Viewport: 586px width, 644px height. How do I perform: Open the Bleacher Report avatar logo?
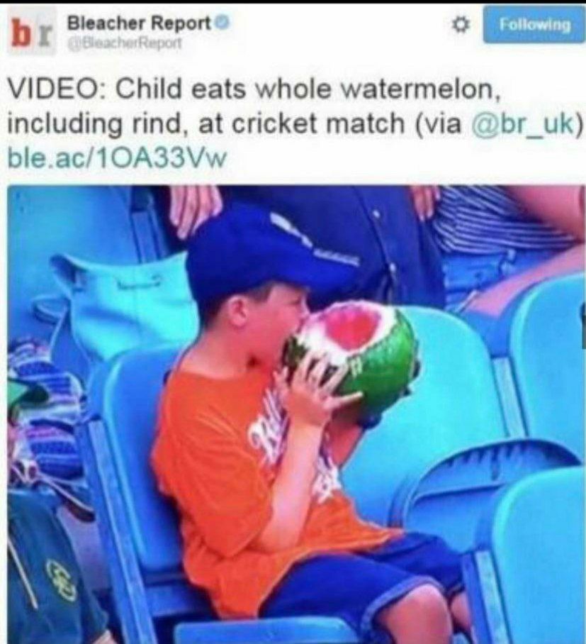point(31,32)
